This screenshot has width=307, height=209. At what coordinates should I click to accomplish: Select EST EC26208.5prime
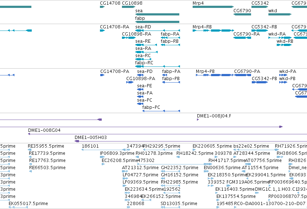(x=103, y=164)
